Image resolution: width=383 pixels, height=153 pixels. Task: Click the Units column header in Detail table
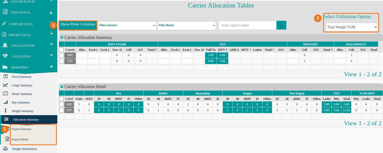tap(79, 99)
